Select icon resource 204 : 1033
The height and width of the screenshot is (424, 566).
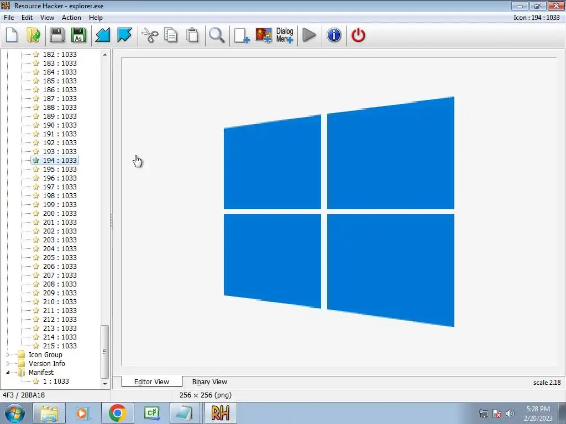[x=60, y=249]
